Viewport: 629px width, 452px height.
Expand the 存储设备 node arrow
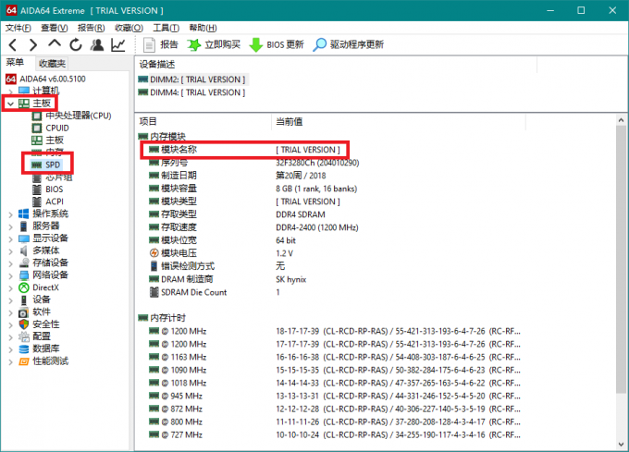(10, 263)
